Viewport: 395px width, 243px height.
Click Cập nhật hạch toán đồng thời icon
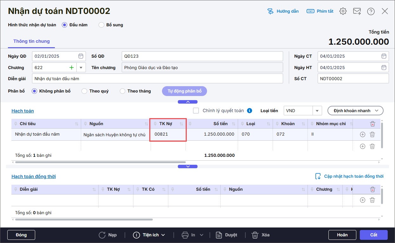pos(318,176)
